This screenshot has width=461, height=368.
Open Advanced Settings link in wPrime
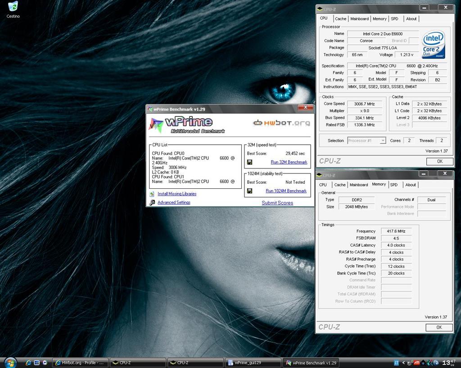174,202
